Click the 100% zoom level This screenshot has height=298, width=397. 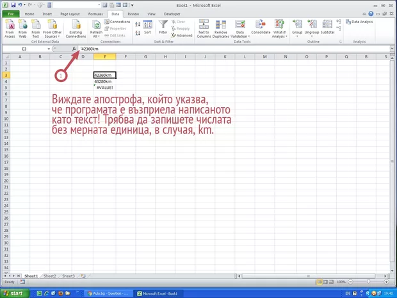click(341, 282)
